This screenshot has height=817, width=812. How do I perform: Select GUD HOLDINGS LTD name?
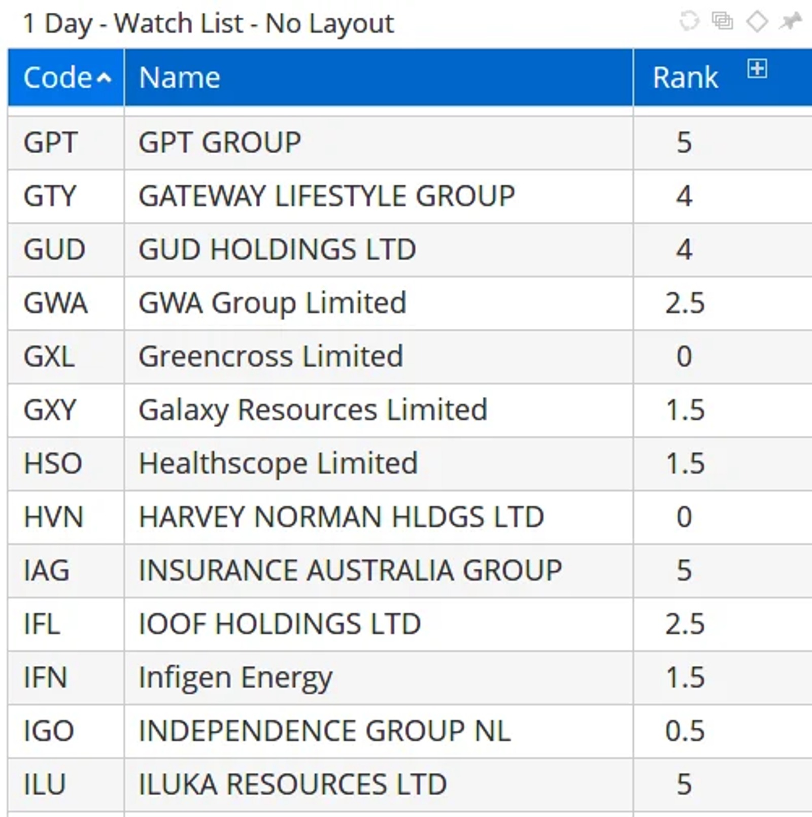tap(379, 250)
